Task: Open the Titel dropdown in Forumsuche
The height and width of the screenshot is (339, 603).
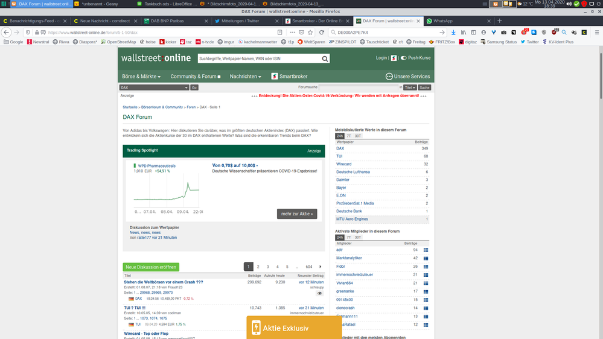Action: pyautogui.click(x=409, y=87)
